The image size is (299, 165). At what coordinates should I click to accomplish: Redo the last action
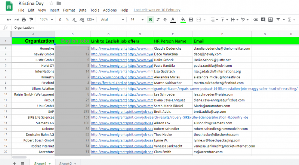point(16,19)
